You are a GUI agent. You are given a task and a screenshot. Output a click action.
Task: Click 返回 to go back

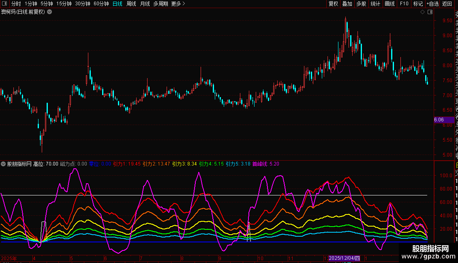(x=447, y=4)
